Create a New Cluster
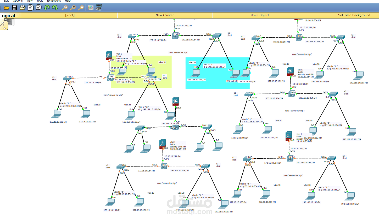This screenshot has width=379, height=220. coord(164,15)
